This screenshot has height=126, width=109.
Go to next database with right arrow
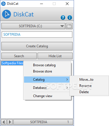click(10, 122)
